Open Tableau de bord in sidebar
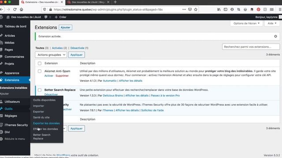 click(15, 26)
